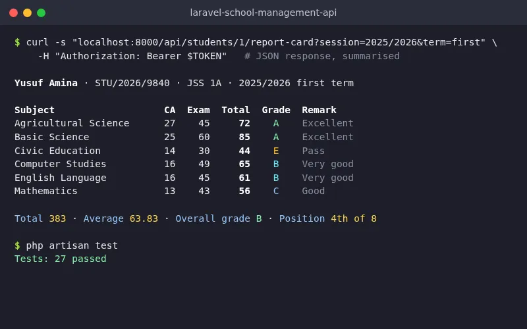Image resolution: width=527 pixels, height=329 pixels.
Task: Click the Exam column header
Action: [x=198, y=110]
